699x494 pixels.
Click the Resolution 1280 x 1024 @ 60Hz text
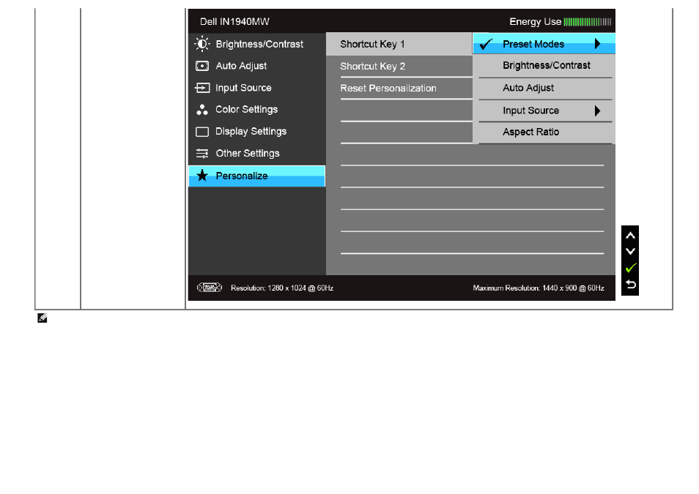[x=282, y=288]
